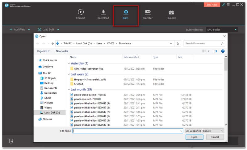Open the Toolbox icon
The image size is (247, 150).
pos(171,12)
